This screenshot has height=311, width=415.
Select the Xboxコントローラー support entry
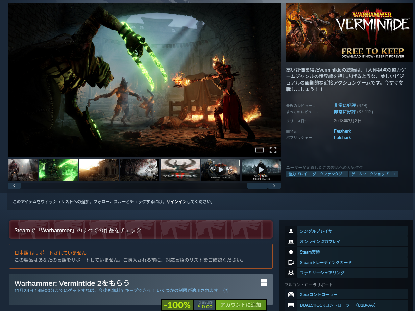pyautogui.click(x=318, y=294)
